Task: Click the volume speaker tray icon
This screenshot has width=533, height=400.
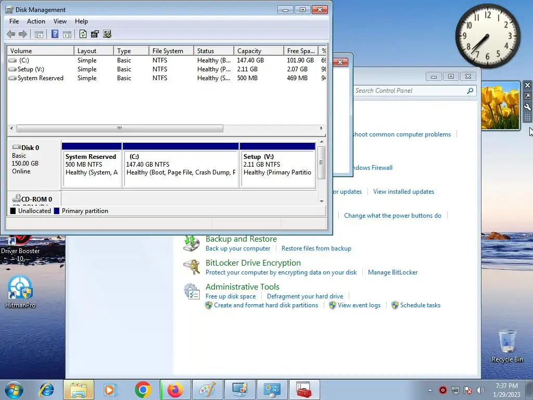Action: click(x=480, y=390)
